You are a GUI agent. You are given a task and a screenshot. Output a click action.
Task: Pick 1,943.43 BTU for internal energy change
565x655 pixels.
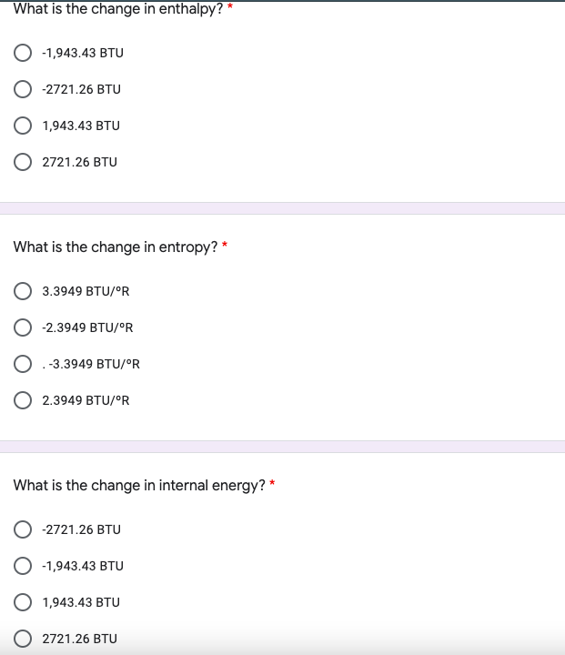pyautogui.click(x=23, y=602)
